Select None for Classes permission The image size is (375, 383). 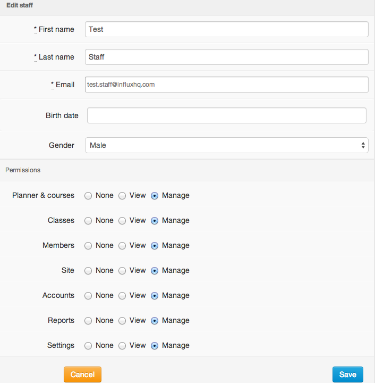click(x=88, y=221)
